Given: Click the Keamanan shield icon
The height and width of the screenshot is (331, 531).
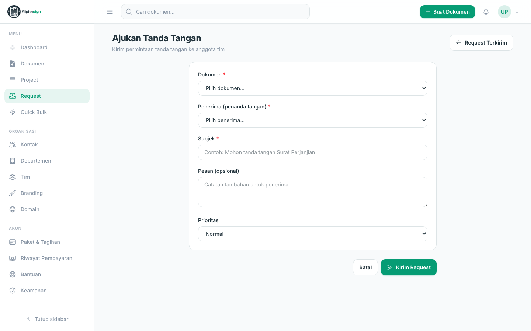Looking at the screenshot, I should click(13, 291).
